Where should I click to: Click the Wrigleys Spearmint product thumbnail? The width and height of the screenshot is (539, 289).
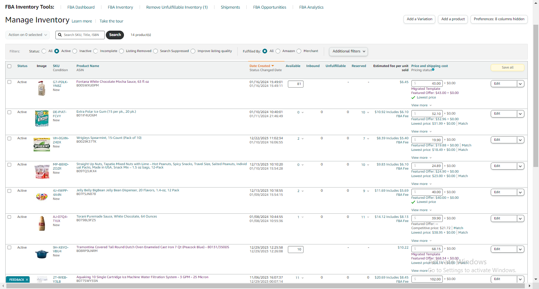[x=42, y=144]
